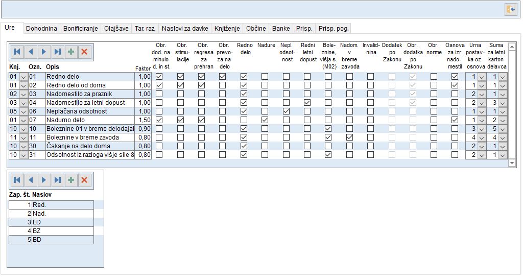Go to previous record in Naslov list navigator
Viewport: 523px width, 277px height.
[x=31, y=180]
